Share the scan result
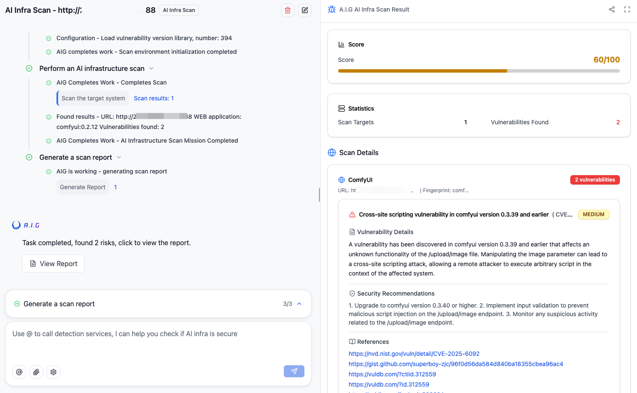Viewport: 637px width, 393px height. [612, 9]
